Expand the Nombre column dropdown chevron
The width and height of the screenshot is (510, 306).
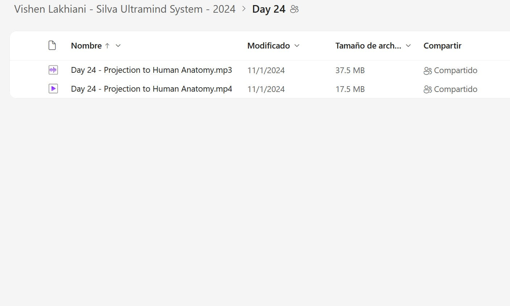pos(118,46)
